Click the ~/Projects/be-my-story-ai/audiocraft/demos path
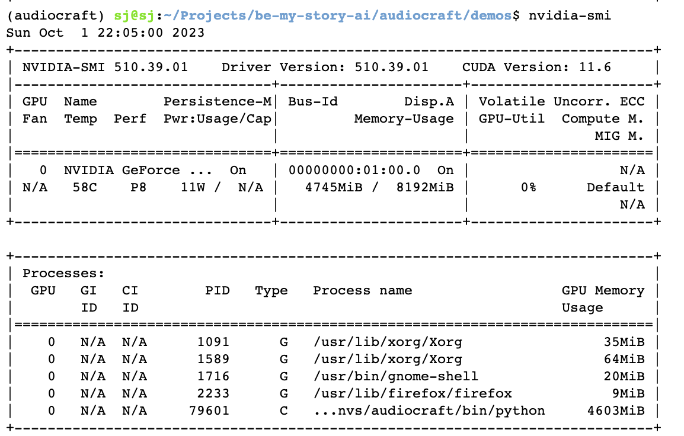 pyautogui.click(x=337, y=16)
